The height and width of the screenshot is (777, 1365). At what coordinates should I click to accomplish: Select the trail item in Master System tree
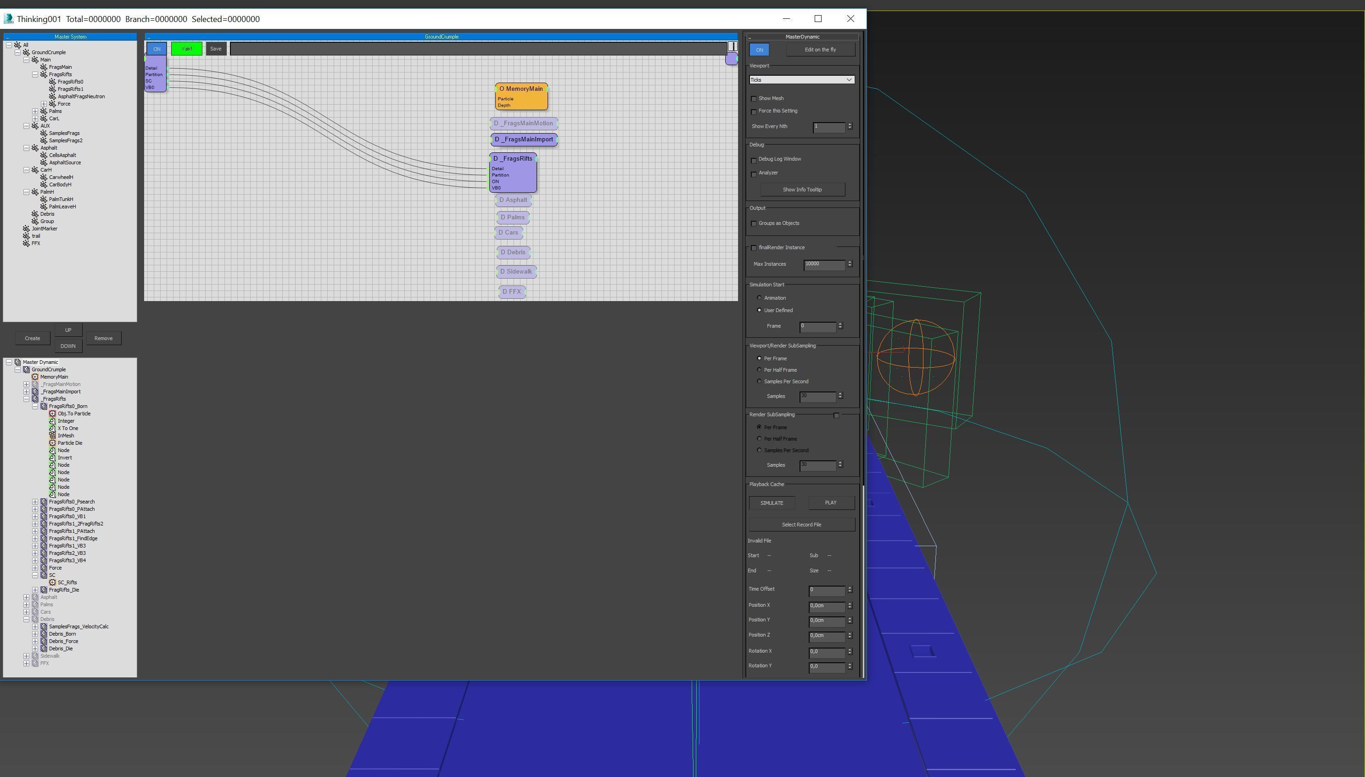(36, 236)
